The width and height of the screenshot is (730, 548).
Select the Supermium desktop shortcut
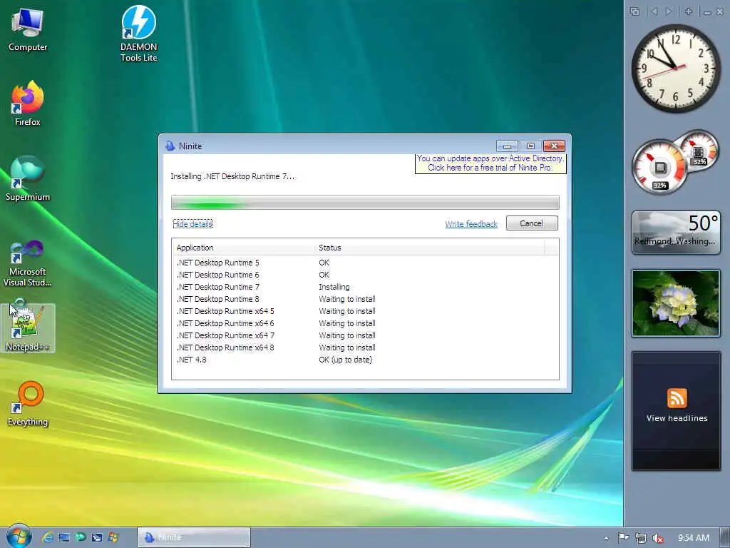[x=28, y=178]
